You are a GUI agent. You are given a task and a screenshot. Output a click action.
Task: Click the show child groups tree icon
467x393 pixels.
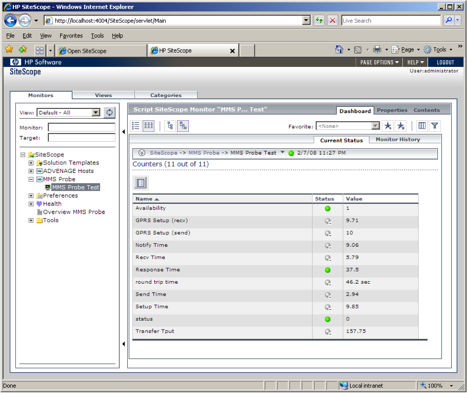(x=170, y=126)
